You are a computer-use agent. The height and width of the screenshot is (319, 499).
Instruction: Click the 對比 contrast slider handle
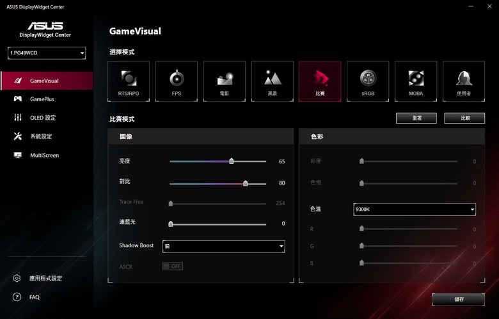[246, 183]
